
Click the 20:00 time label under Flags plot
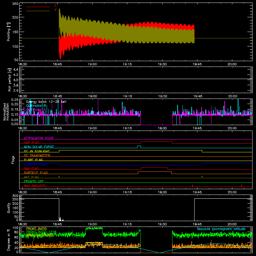[232, 192]
